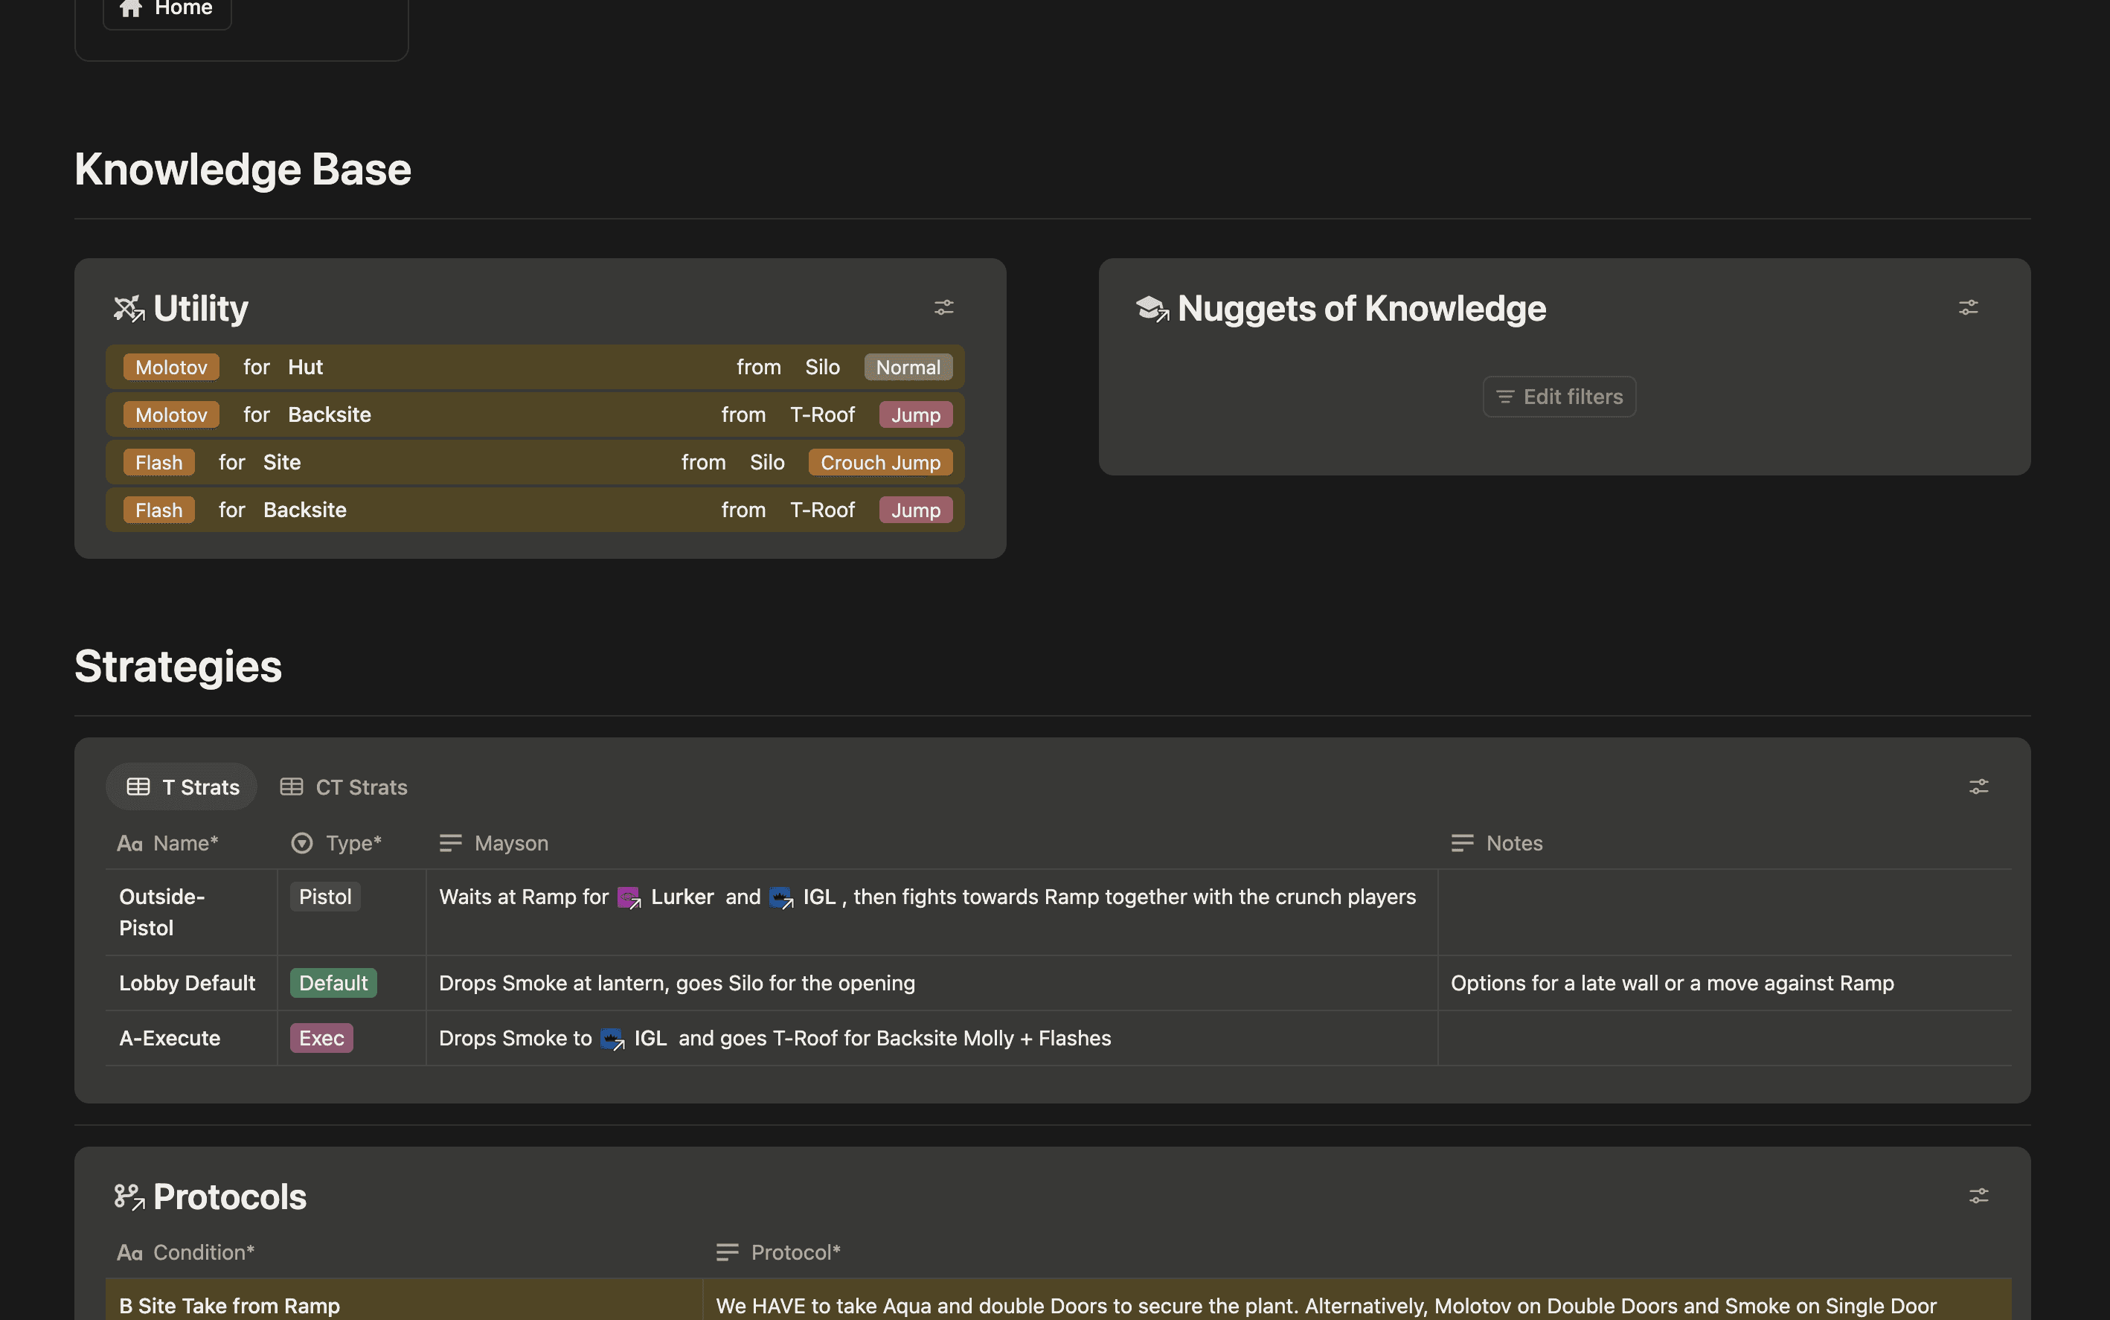Click empty Notes cell of Outside-Pistol row

pos(1724,912)
